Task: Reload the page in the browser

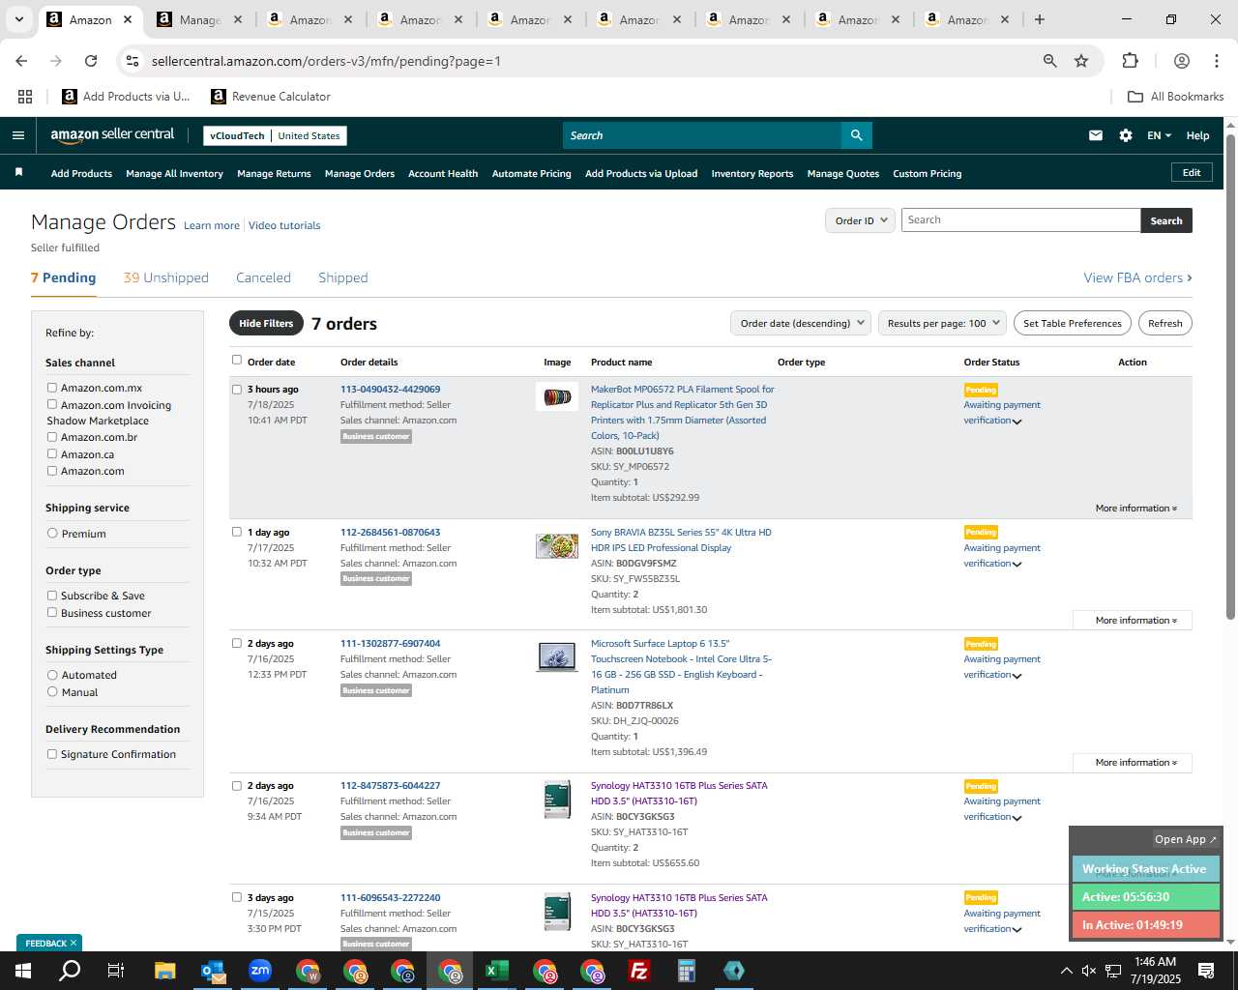Action: [91, 61]
